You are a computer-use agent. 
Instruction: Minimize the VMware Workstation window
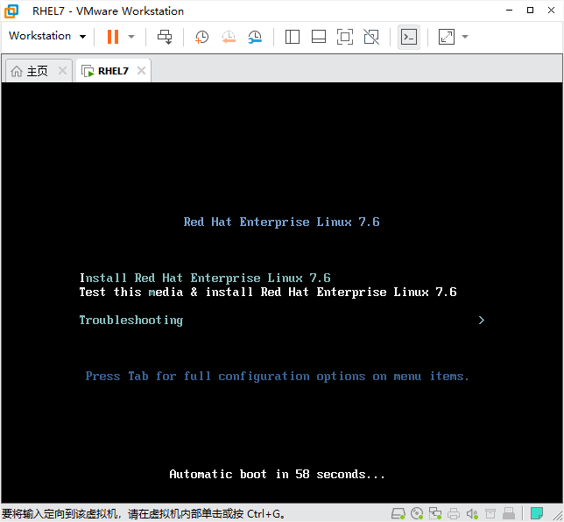tap(510, 11)
